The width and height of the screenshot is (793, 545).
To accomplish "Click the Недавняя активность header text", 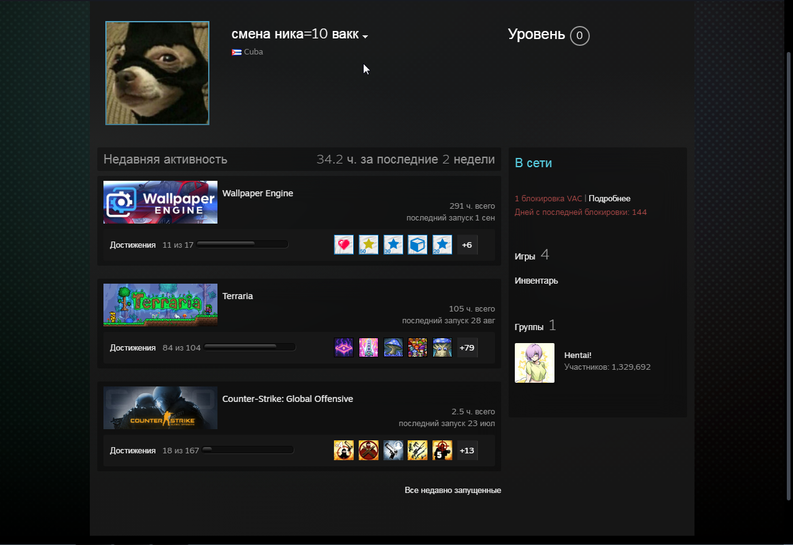I will coord(165,159).
